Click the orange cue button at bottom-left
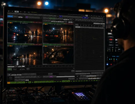The image size is (135, 104). point(9,83)
